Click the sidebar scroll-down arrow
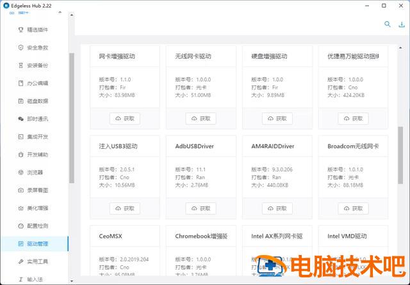Screen dimensions: 410x285 click(72, 281)
